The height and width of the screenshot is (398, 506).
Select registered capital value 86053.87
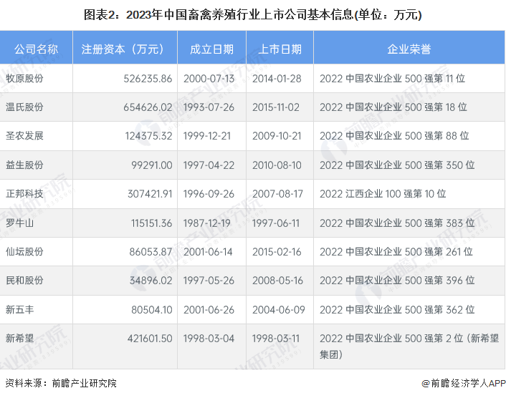[x=151, y=252]
